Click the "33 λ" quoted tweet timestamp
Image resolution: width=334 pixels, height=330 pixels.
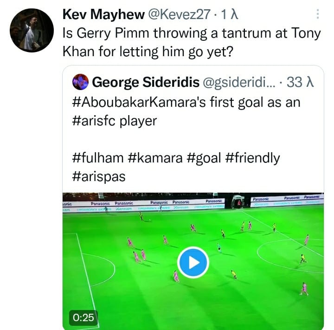pyautogui.click(x=301, y=83)
